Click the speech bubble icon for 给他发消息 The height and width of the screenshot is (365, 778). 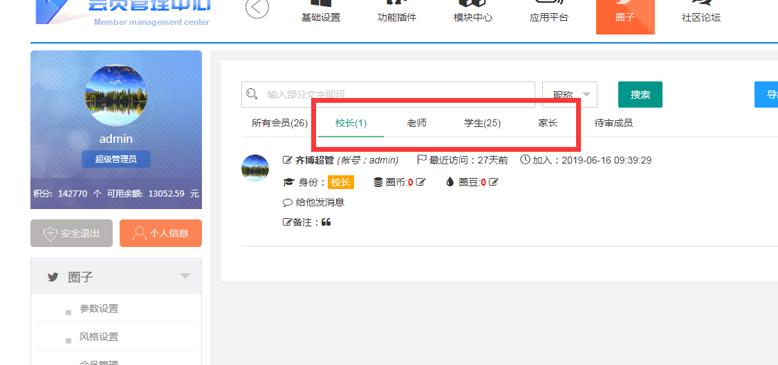pyautogui.click(x=288, y=202)
